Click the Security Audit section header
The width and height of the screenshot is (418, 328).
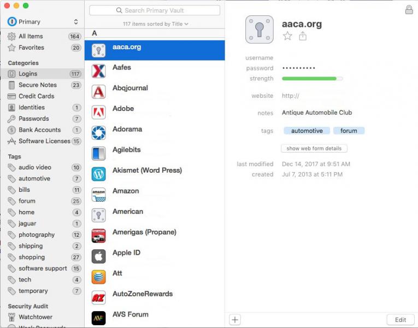point(28,306)
